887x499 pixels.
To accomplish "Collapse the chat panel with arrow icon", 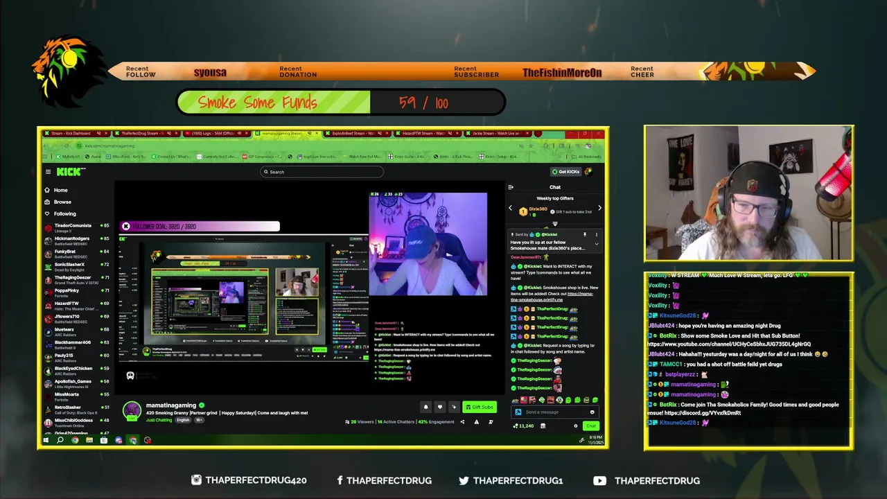I will [511, 187].
